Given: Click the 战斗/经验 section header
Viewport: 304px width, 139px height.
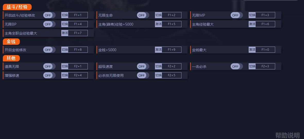Looking at the screenshot, I should point(17,7).
